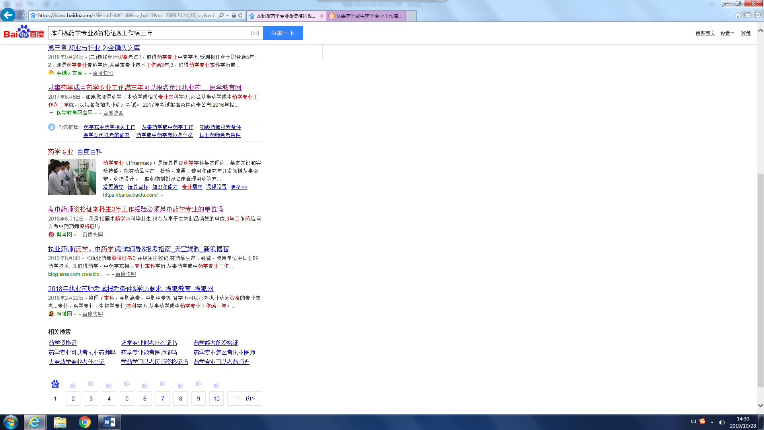Open the IE home icon

tap(738, 15)
